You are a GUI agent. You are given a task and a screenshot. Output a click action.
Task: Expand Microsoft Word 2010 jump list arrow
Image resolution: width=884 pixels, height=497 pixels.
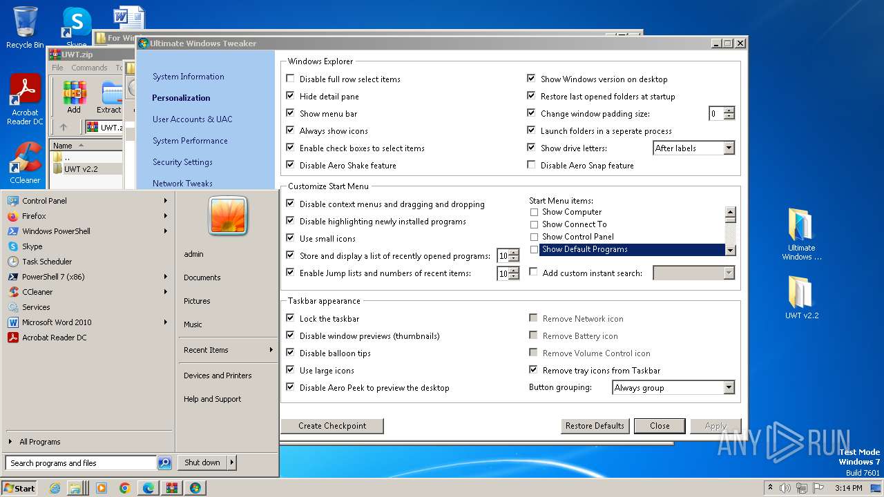(166, 322)
